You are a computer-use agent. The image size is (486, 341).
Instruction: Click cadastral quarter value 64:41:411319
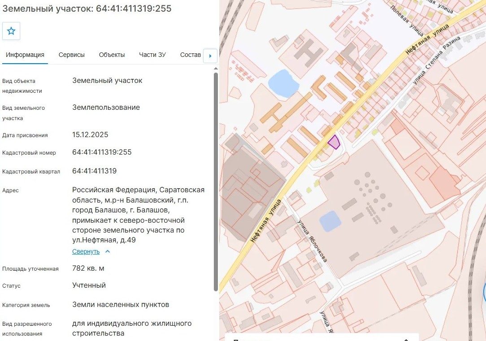point(95,171)
